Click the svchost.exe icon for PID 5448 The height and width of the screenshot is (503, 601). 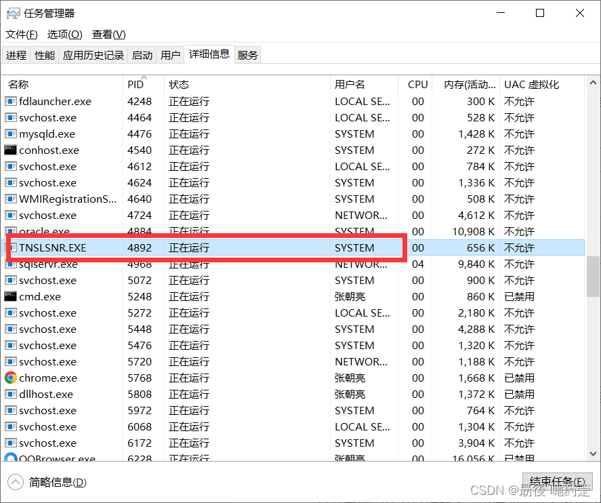pos(10,329)
